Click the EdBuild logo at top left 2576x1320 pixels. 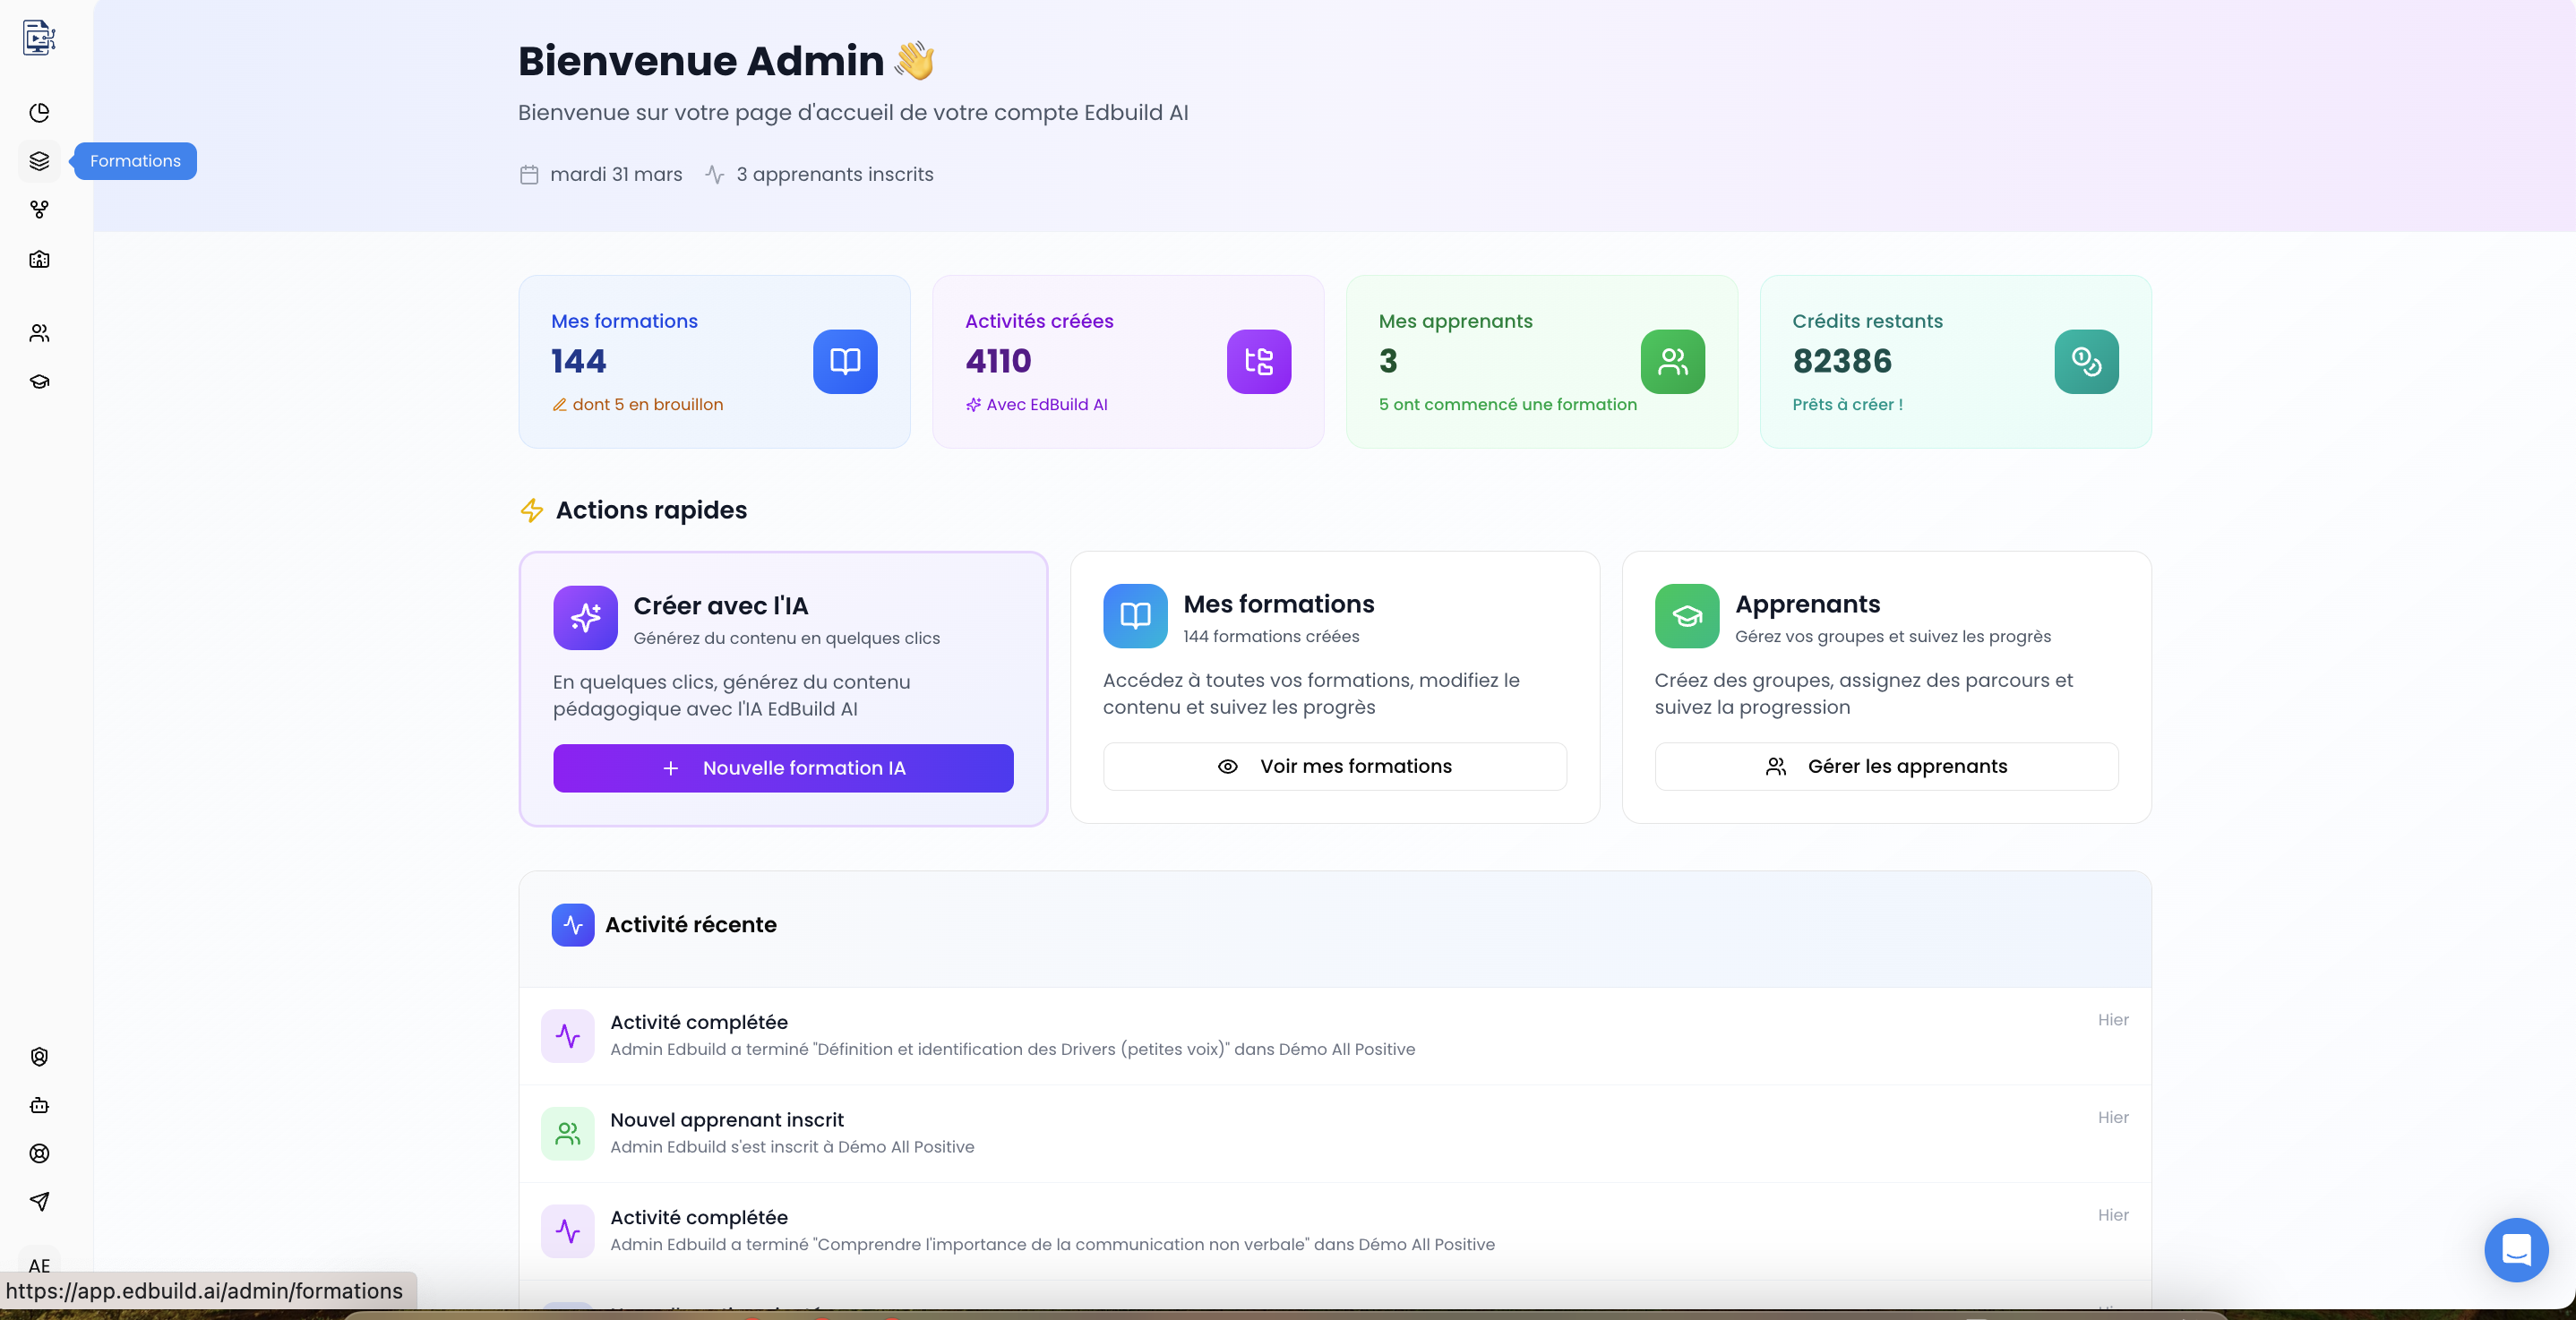(x=39, y=37)
